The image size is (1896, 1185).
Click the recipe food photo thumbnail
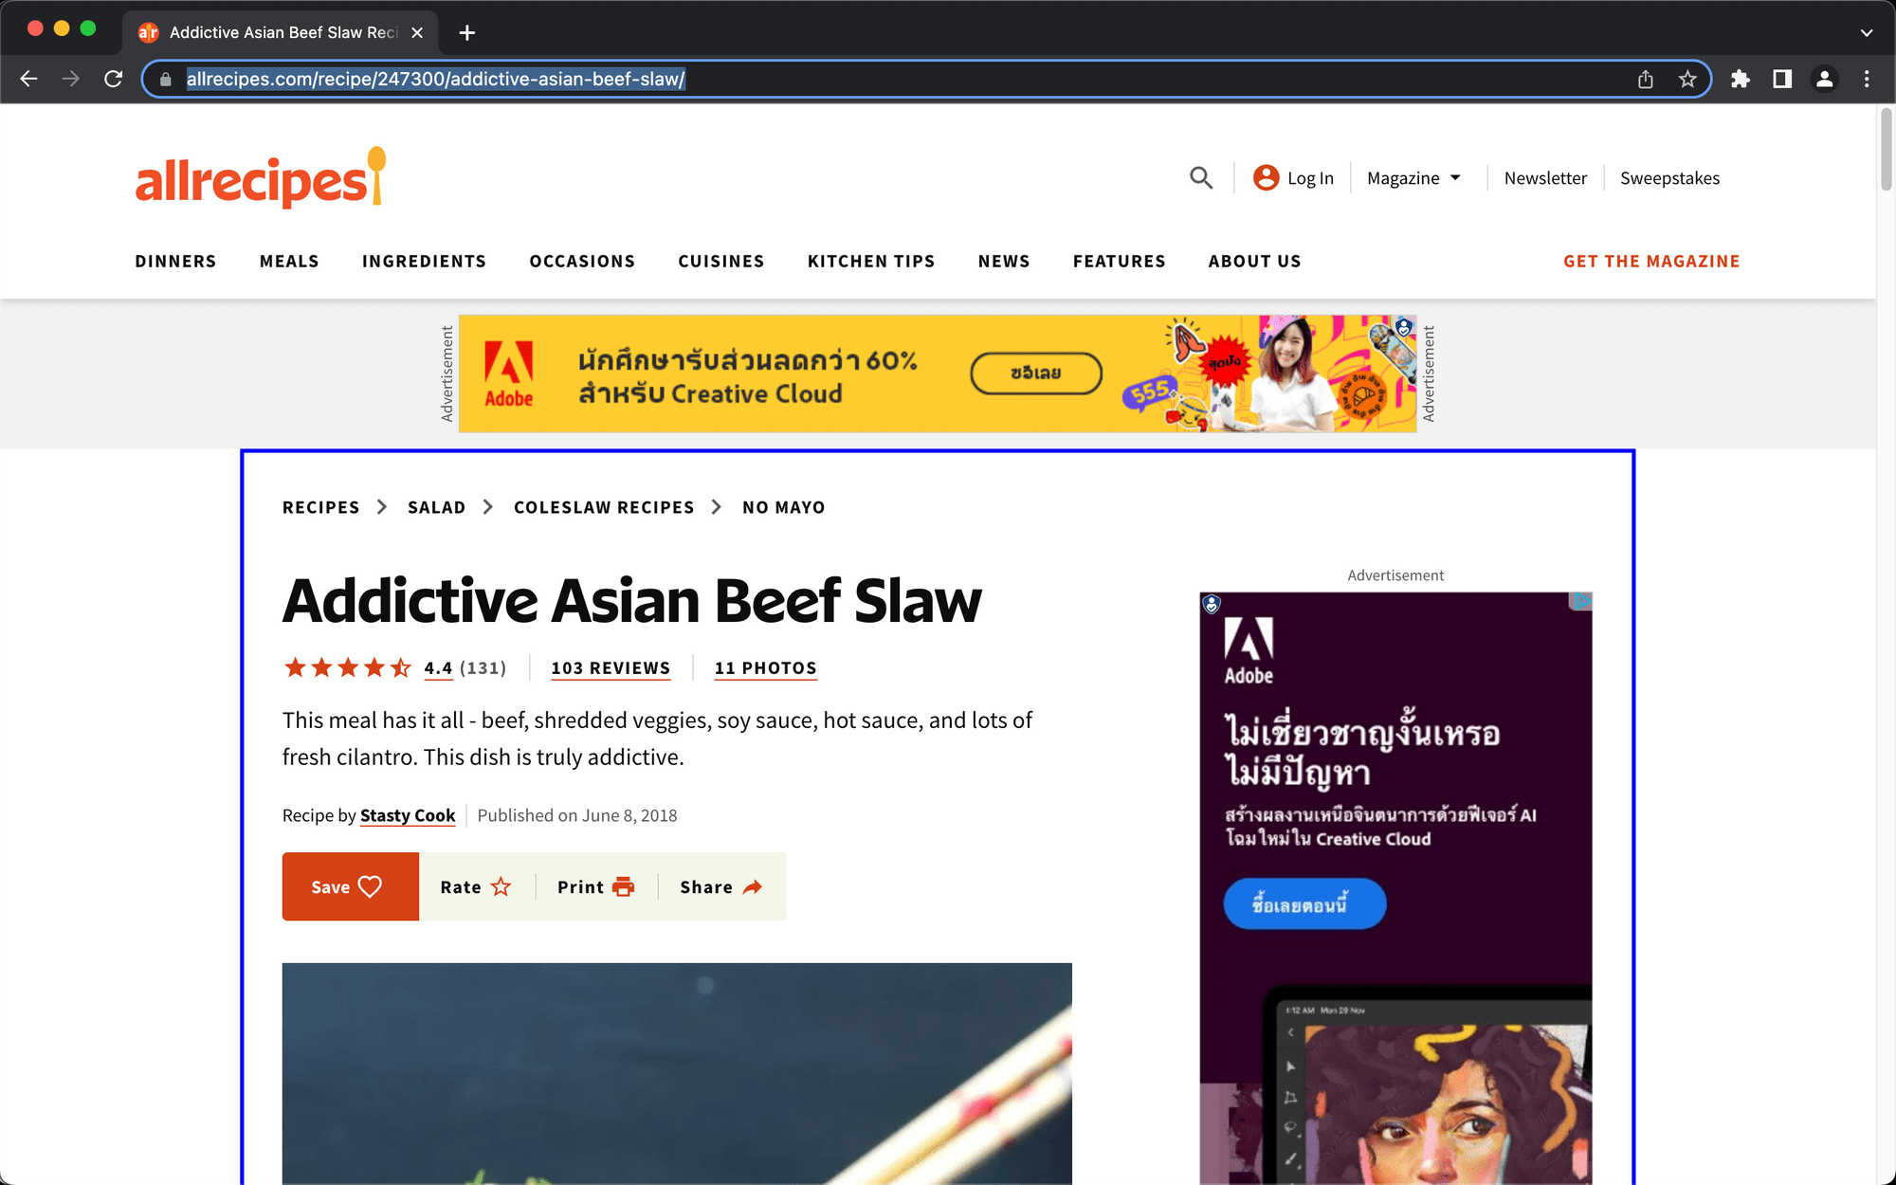click(x=677, y=1071)
